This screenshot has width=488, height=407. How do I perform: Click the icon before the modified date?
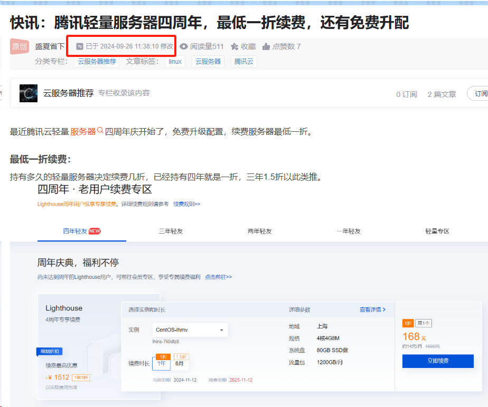point(80,46)
